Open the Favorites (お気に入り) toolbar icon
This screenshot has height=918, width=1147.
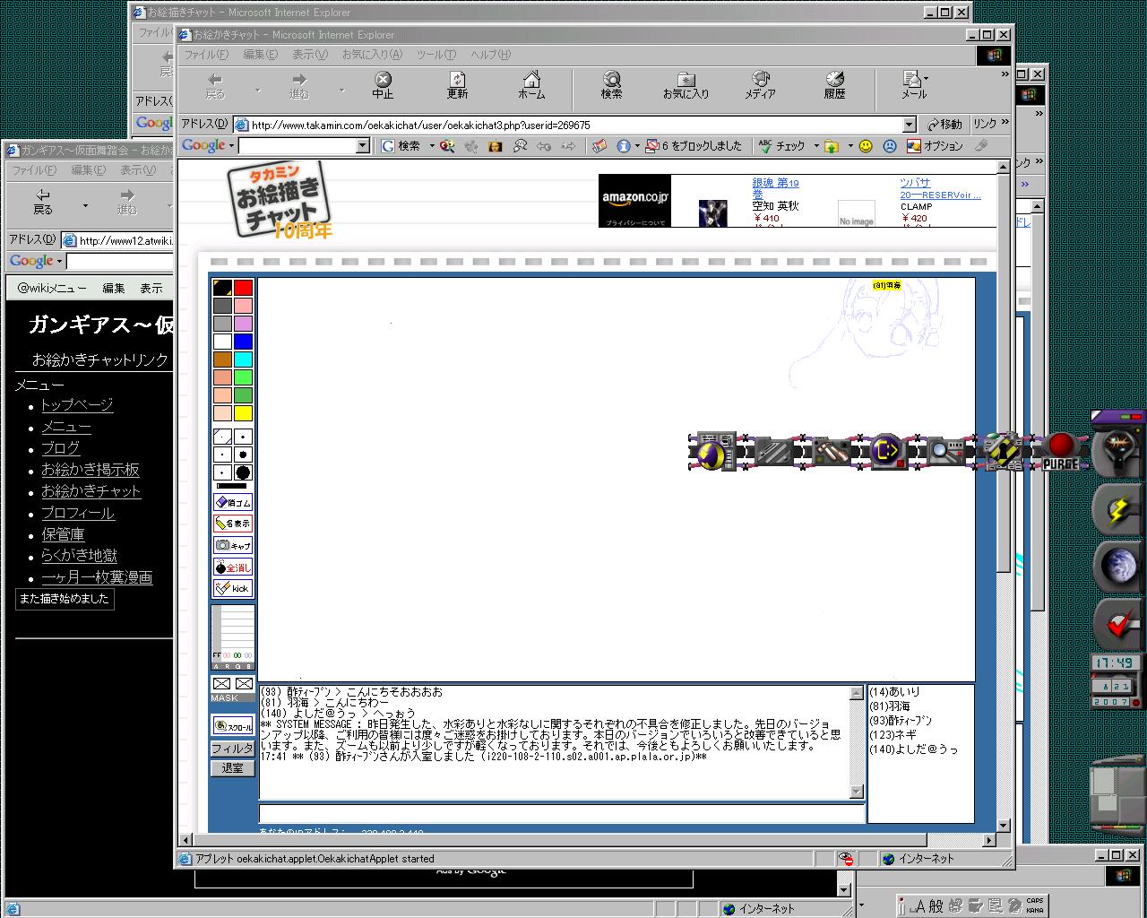click(x=686, y=85)
